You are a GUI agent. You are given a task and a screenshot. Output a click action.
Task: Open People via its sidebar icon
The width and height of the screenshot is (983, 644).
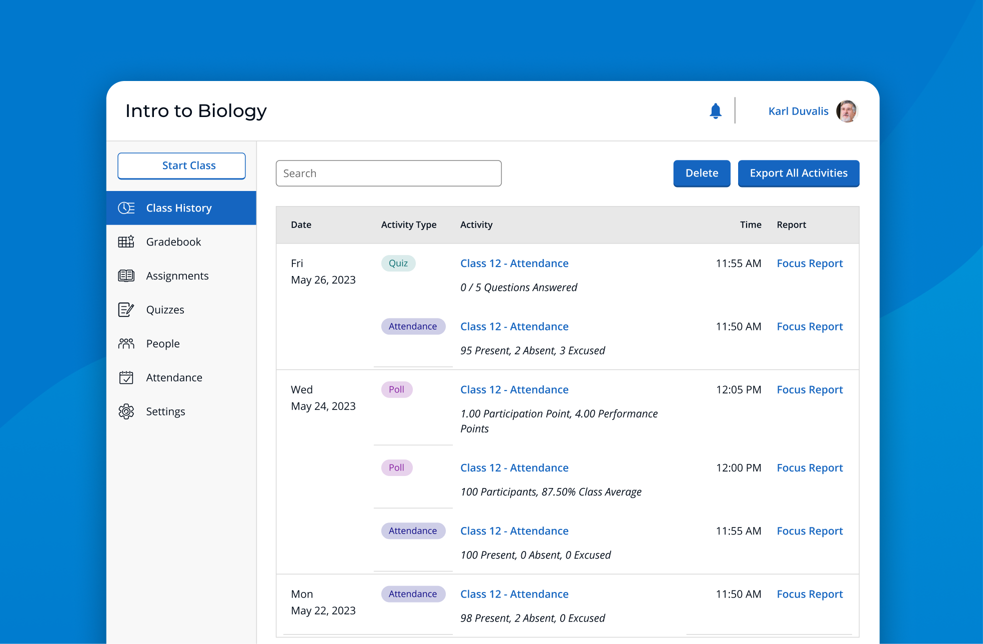(x=126, y=343)
